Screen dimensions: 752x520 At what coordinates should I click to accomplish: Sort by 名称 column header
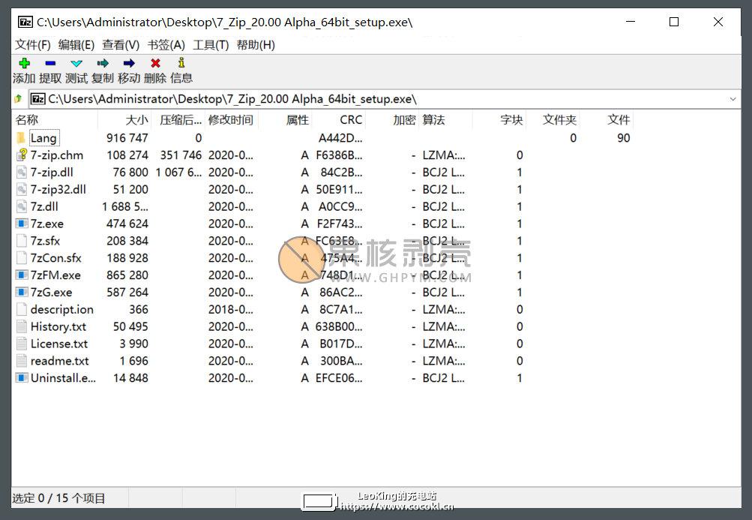click(55, 119)
